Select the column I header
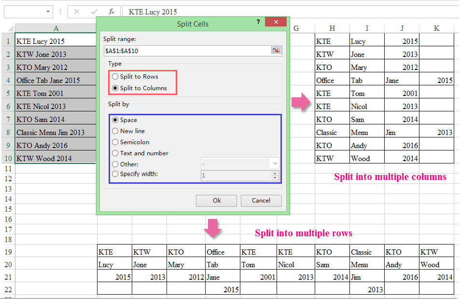460x299 pixels. click(367, 28)
